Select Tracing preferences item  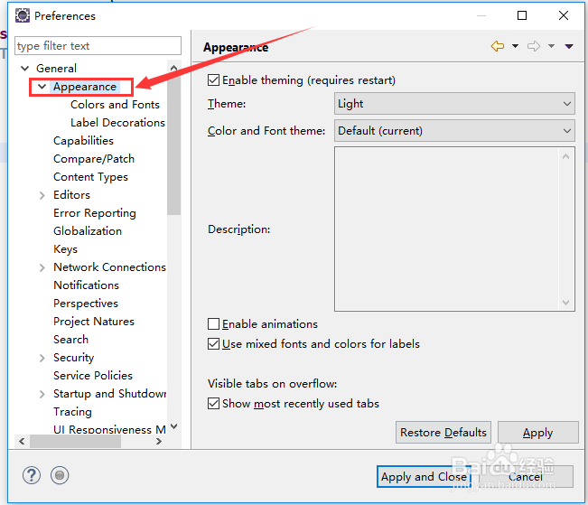click(x=72, y=412)
